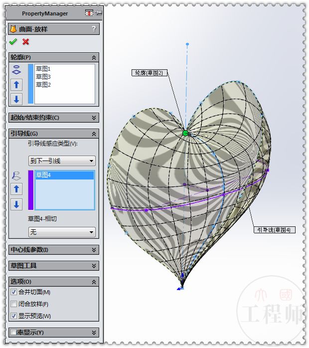Viewport: 309px width, 348px height.
Task: Click green connector point on loft preview
Action: 185,133
